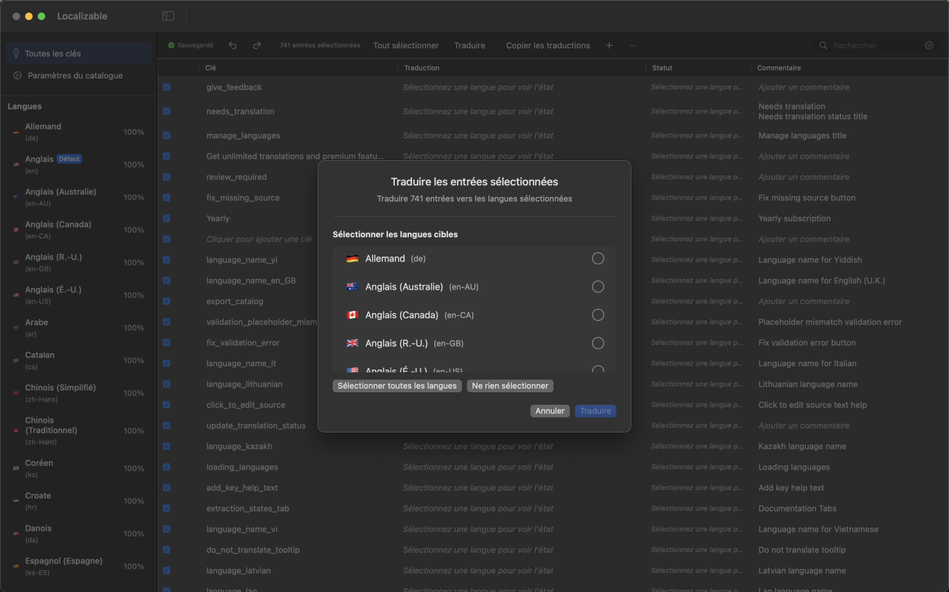The height and width of the screenshot is (592, 949).
Task: Click Kazakh language name comment
Action: point(803,446)
